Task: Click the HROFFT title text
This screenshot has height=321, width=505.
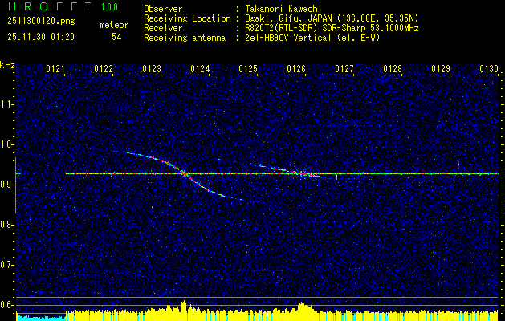Action: point(50,6)
